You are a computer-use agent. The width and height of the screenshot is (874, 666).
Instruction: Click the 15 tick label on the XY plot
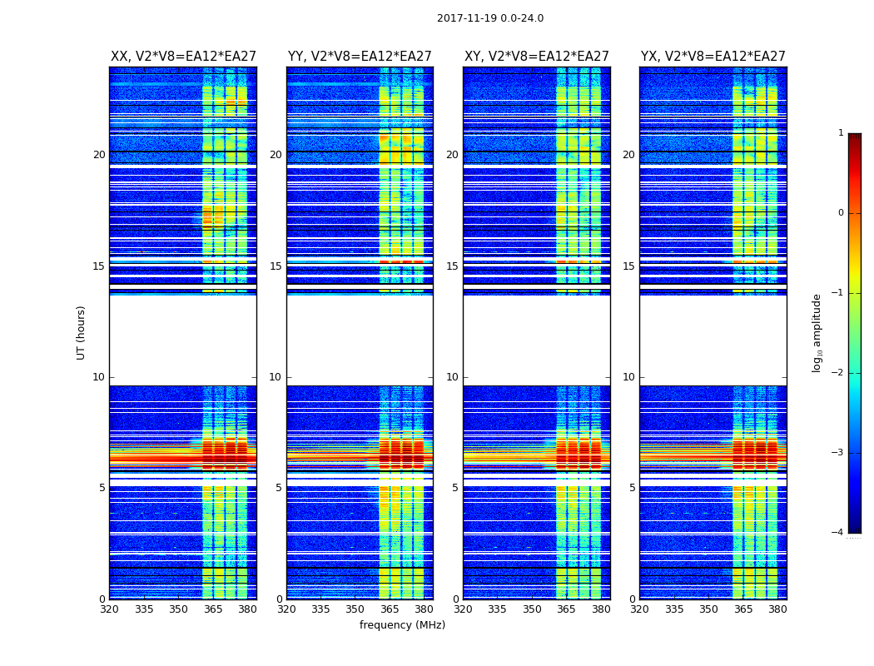[x=453, y=266]
